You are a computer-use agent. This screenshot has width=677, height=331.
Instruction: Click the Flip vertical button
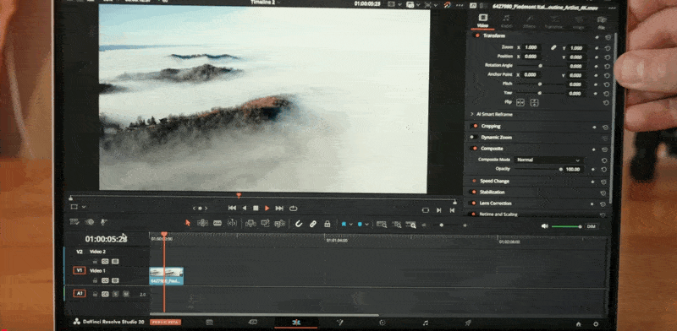click(x=535, y=102)
